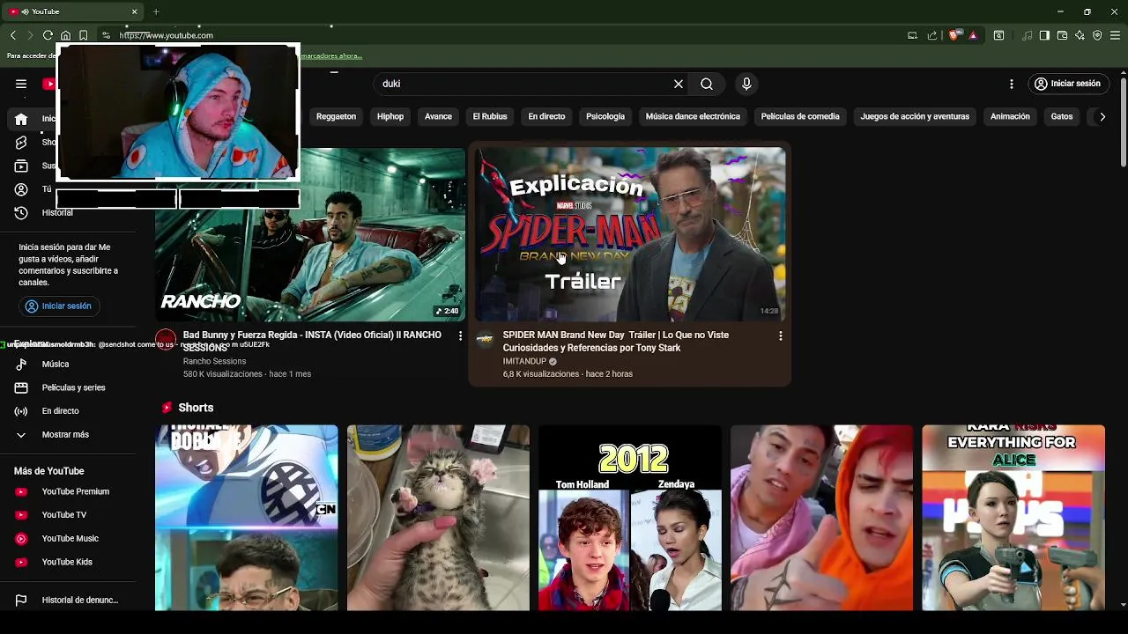The width and height of the screenshot is (1128, 634).
Task: Open the Brave Rewards triangle icon
Action: click(x=973, y=35)
